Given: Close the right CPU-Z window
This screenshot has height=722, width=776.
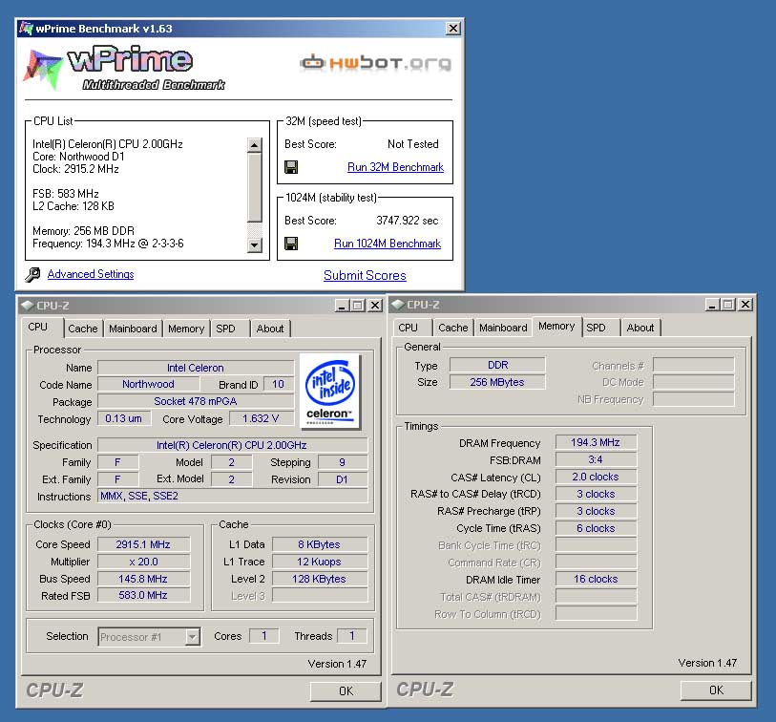Looking at the screenshot, I should pyautogui.click(x=745, y=305).
